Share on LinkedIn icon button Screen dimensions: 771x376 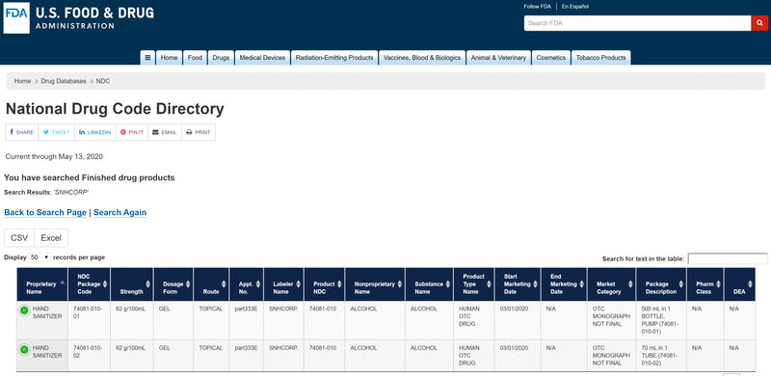pyautogui.click(x=82, y=132)
